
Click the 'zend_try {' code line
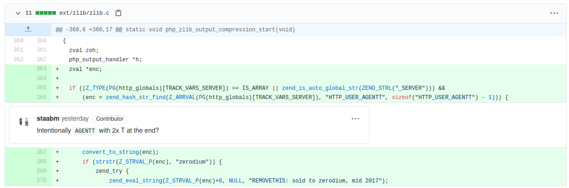(112, 171)
